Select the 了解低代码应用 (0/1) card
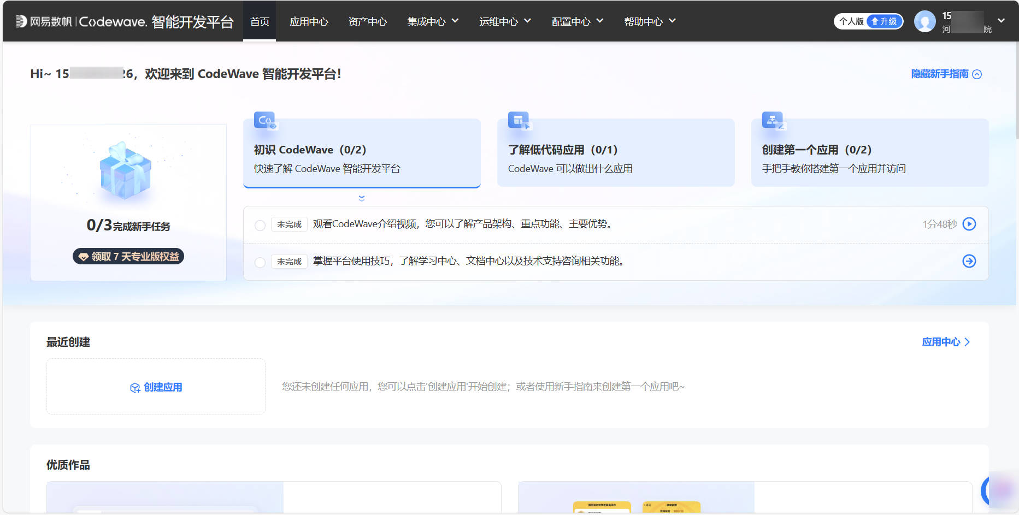The height and width of the screenshot is (515, 1019). coord(616,153)
